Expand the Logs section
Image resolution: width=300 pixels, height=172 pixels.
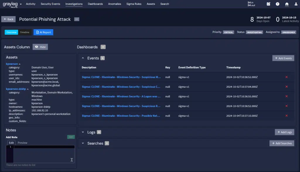83,132
